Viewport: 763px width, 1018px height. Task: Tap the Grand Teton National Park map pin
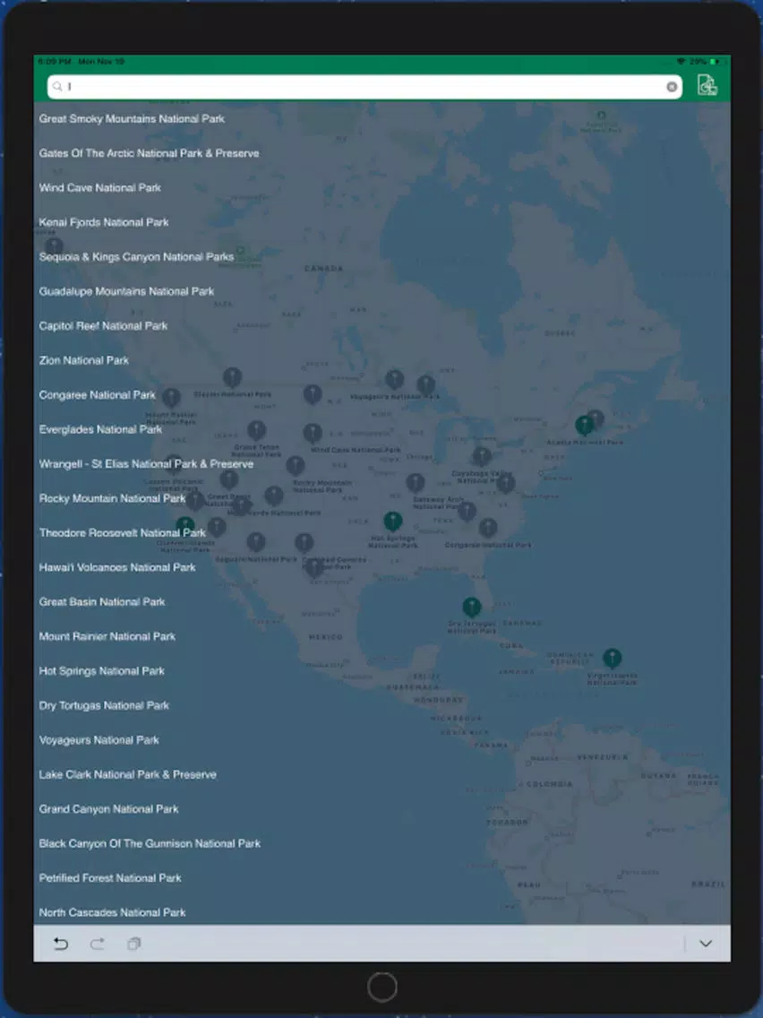point(256,430)
